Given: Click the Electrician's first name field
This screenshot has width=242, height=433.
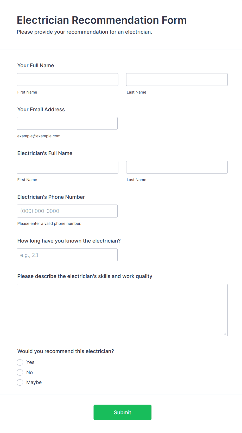Looking at the screenshot, I should pos(67,167).
